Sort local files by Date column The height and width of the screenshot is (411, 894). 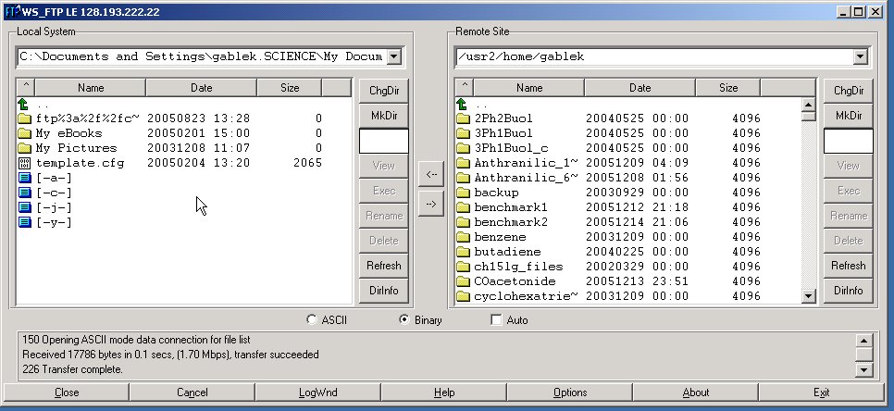coord(201,88)
